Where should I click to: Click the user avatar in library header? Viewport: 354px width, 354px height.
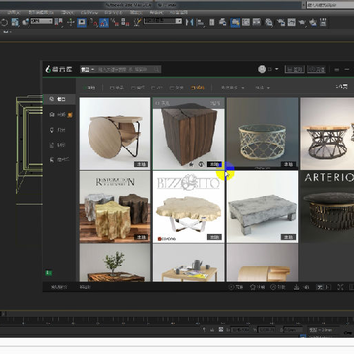[x=262, y=69]
